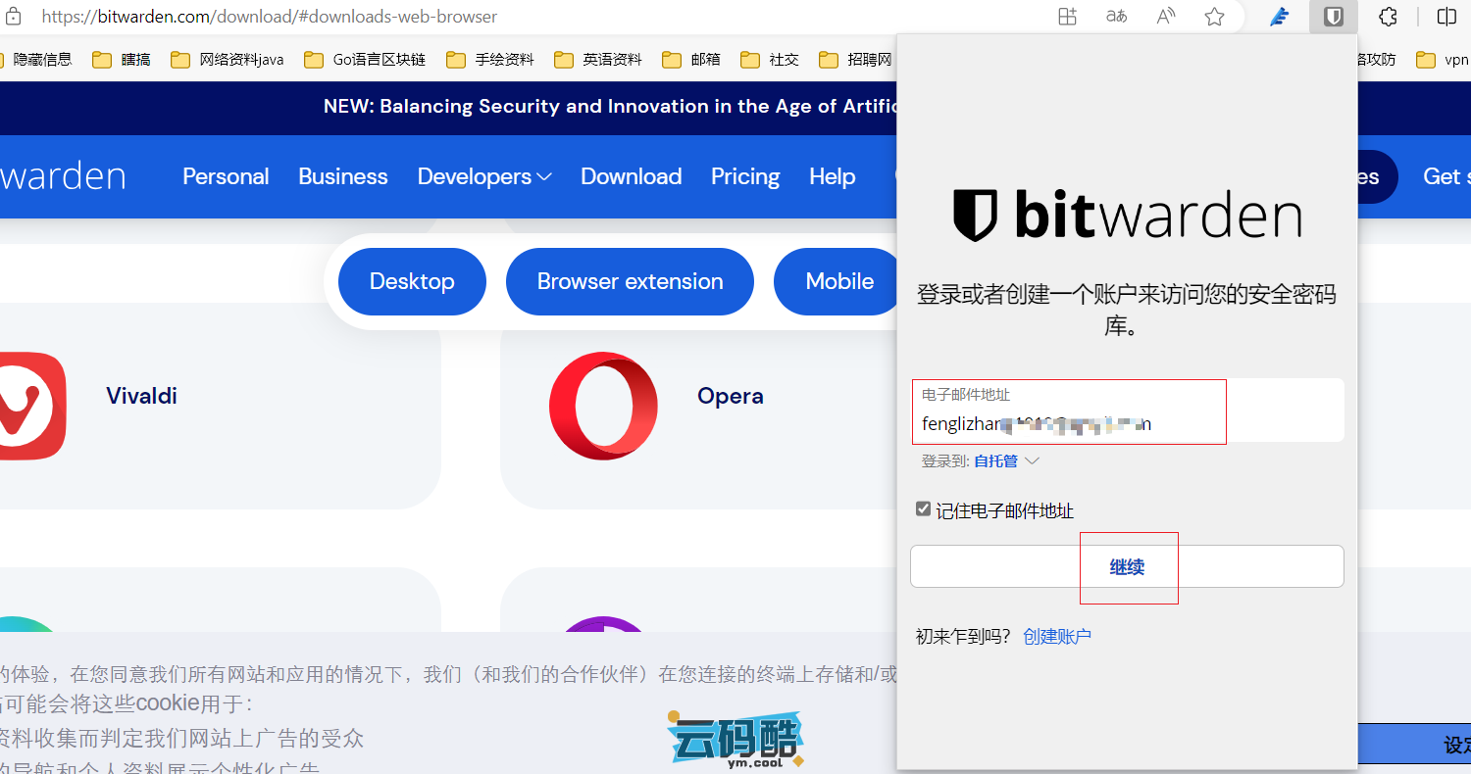
Task: Open the browser extensions puzzle icon
Action: click(x=1388, y=17)
